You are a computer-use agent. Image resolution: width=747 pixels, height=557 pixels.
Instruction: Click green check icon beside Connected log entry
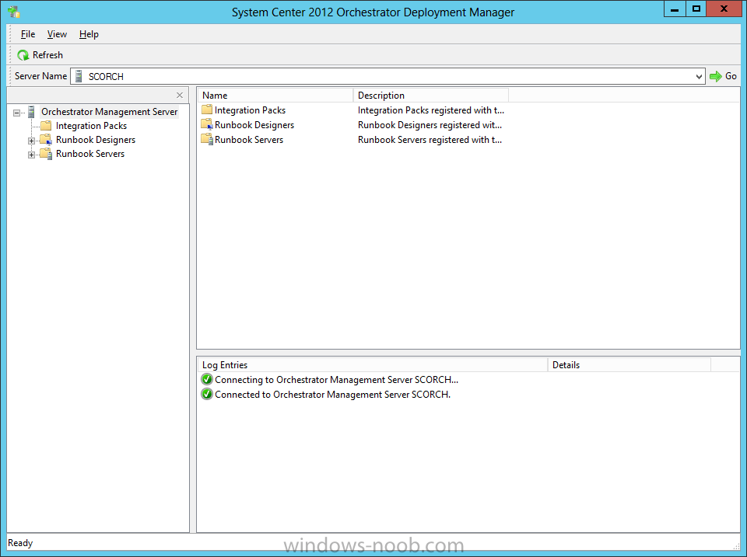coord(207,395)
